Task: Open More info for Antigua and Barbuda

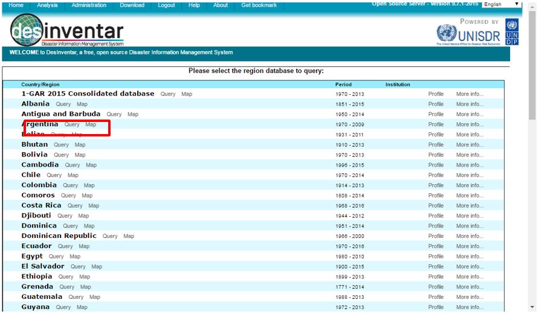Action: (x=470, y=114)
